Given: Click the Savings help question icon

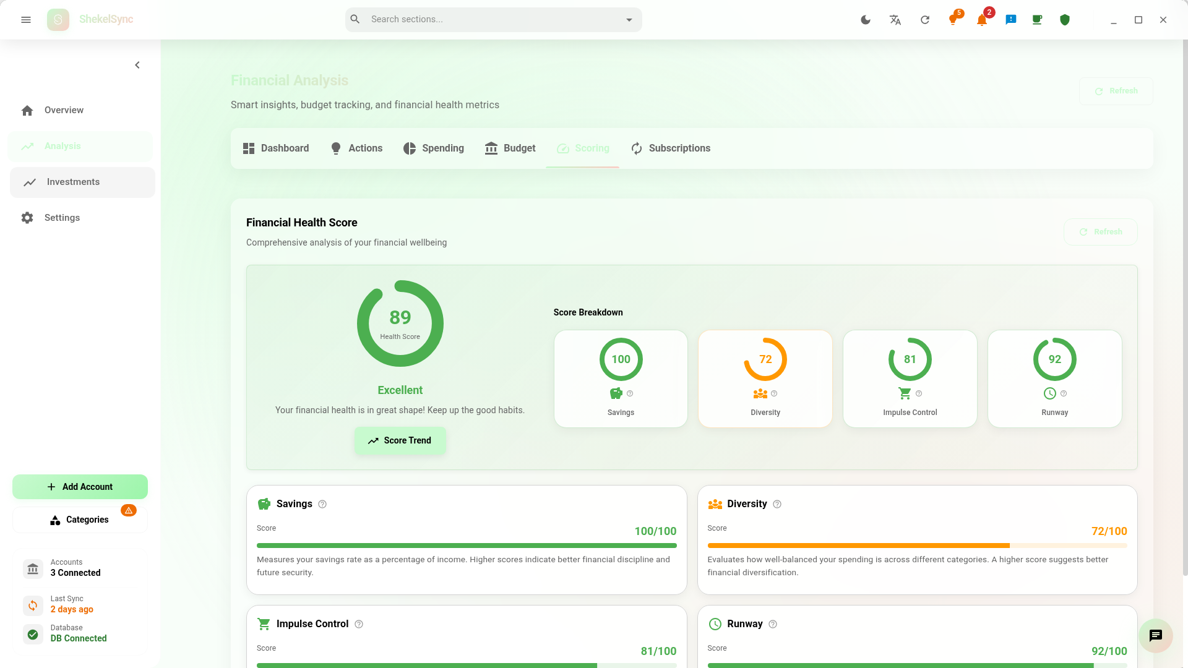Looking at the screenshot, I should click(x=322, y=504).
